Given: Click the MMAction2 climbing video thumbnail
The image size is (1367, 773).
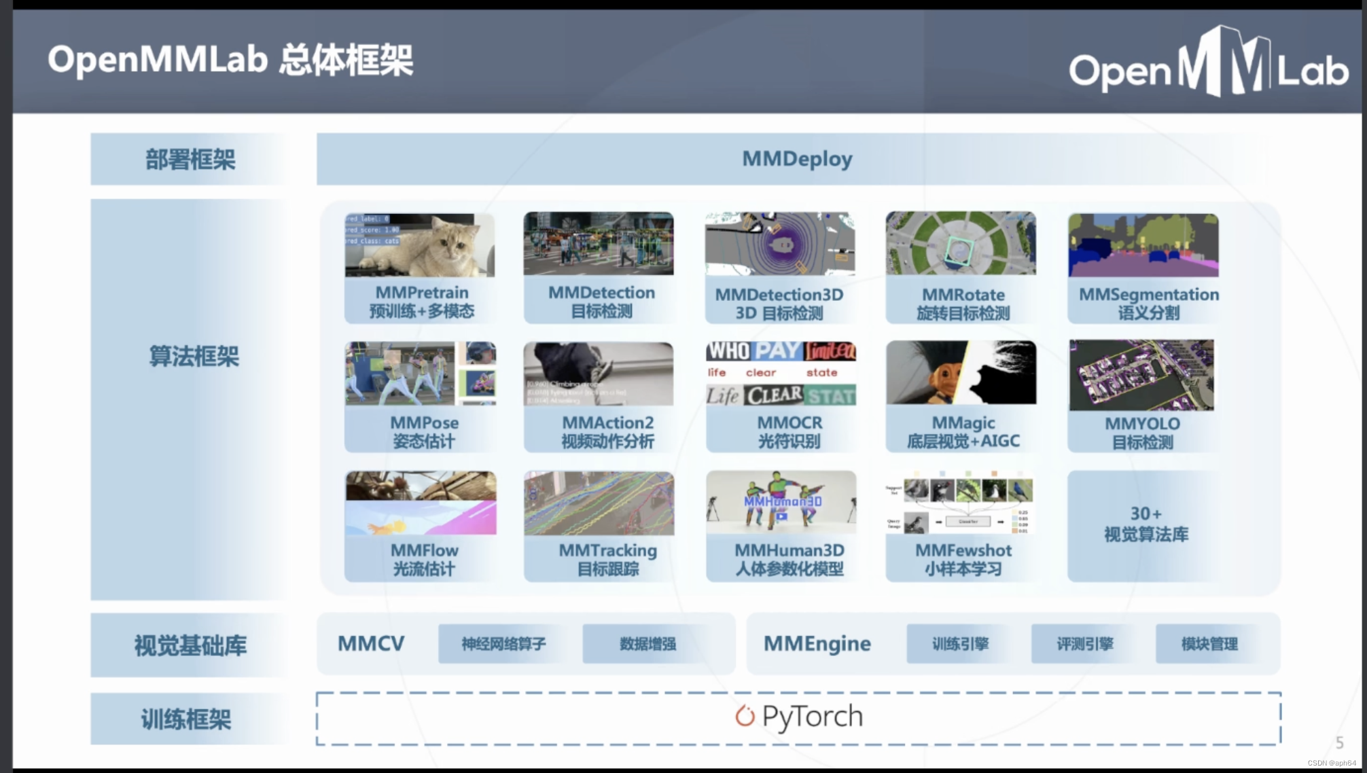Looking at the screenshot, I should 599,374.
